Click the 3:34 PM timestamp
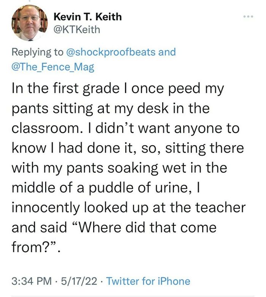Image resolution: width=266 pixels, height=297 pixels. pos(31,281)
